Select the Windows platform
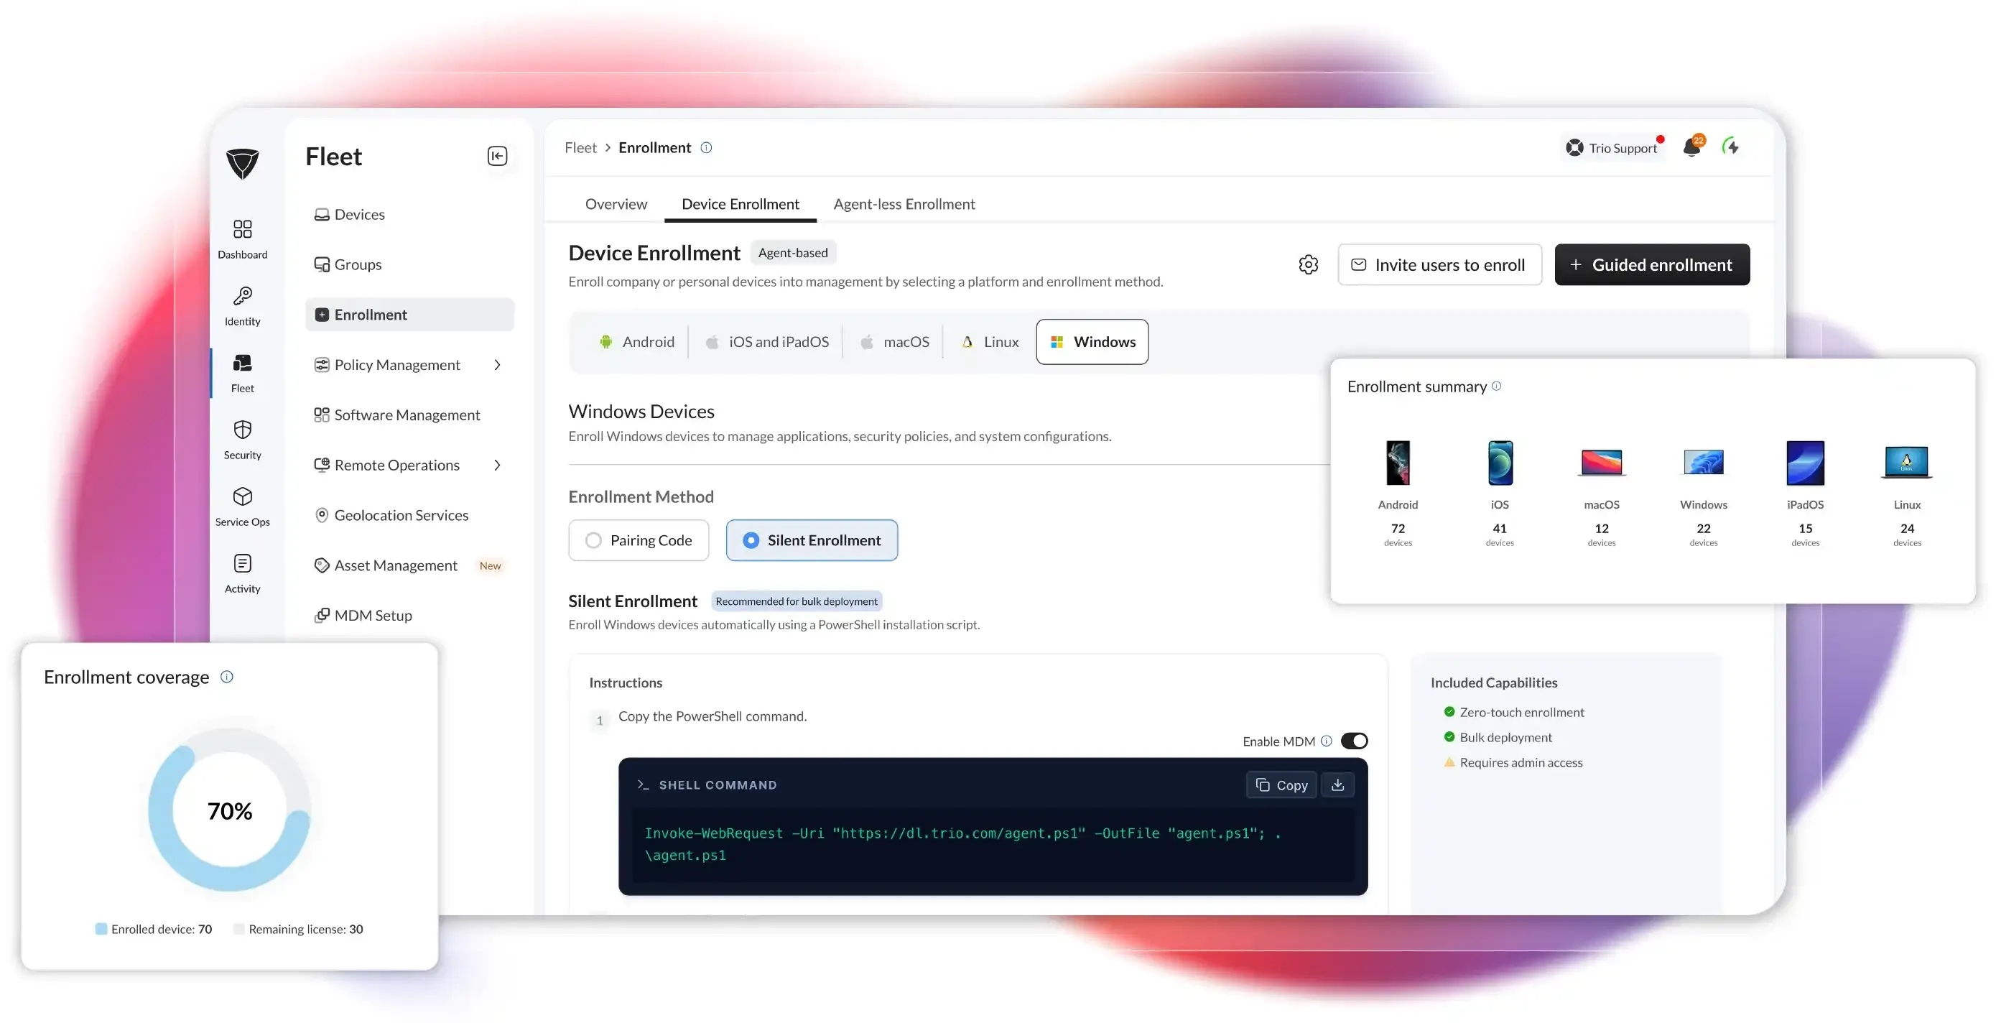The width and height of the screenshot is (1996, 1023). click(x=1092, y=342)
